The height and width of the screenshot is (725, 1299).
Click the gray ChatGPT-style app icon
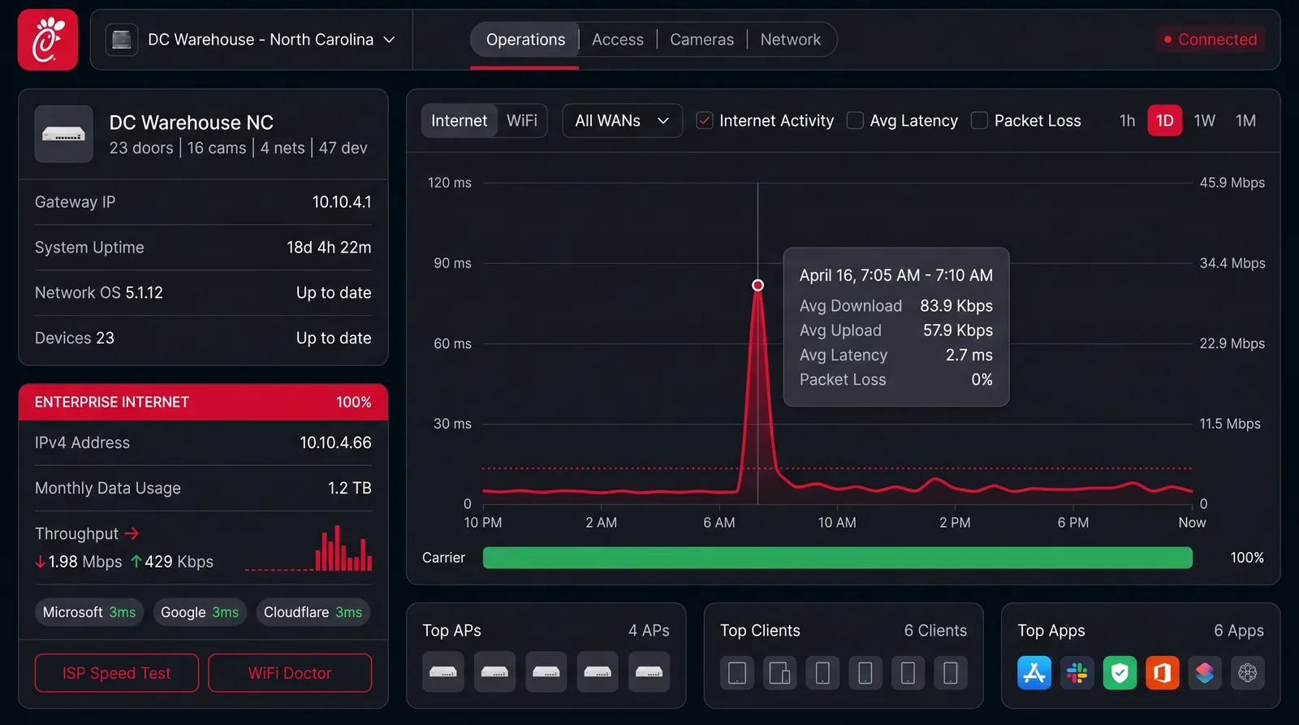(1248, 672)
